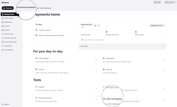This screenshot has height=107, width=177.
Task: Click the Support tool card icon
Action: click(36, 87)
